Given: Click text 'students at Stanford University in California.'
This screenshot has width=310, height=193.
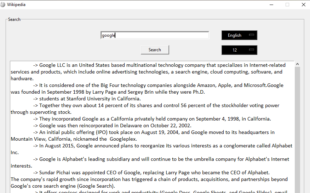Looking at the screenshot, I should (x=90, y=99).
